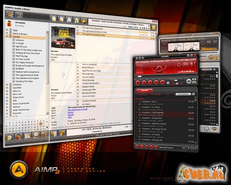Click the page icon with green arrow
This screenshot has width=231, height=185.
click(x=77, y=20)
